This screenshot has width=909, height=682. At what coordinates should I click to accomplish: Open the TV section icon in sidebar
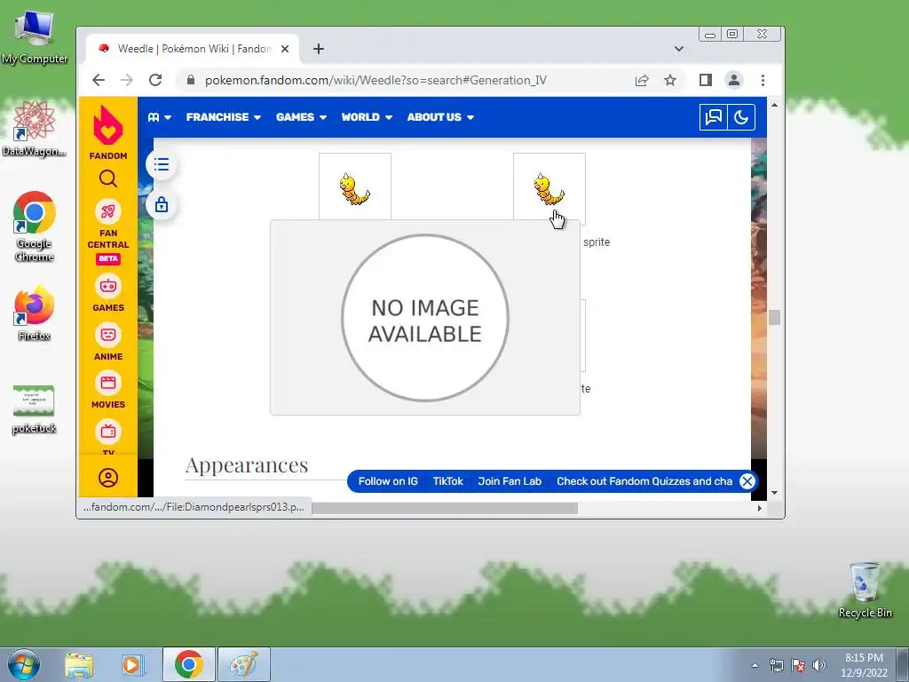(x=107, y=432)
